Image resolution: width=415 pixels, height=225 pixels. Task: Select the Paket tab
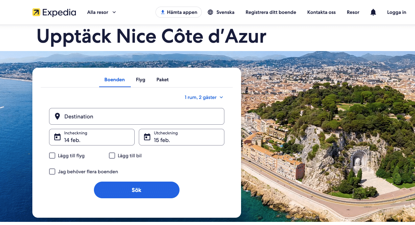162,80
